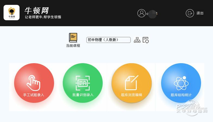Open 批量识别录入 batch recognition
This screenshot has height=122, width=213.
(83, 95)
